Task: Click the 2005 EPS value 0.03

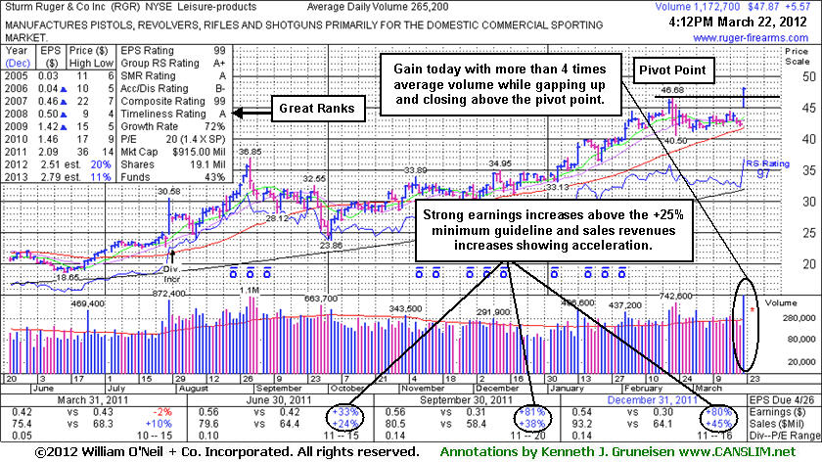Action: pyautogui.click(x=48, y=75)
